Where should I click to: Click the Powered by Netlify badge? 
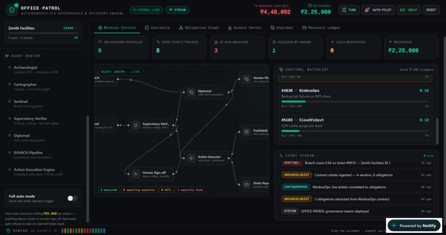click(x=414, y=226)
